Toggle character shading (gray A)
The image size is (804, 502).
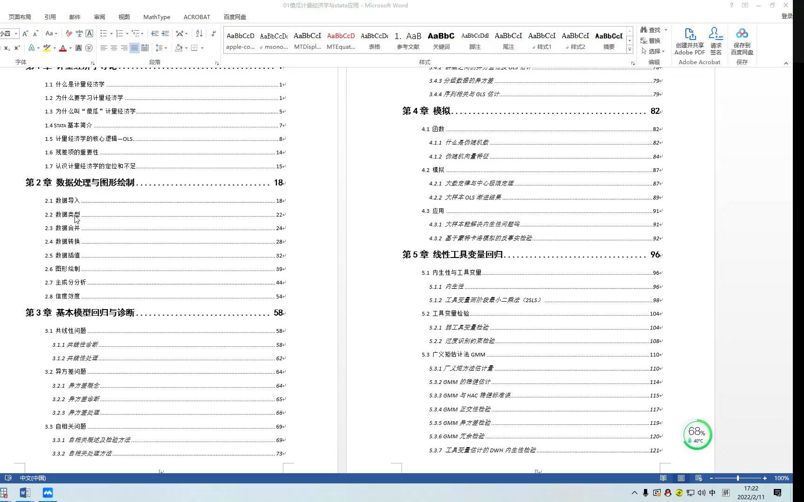pyautogui.click(x=79, y=48)
